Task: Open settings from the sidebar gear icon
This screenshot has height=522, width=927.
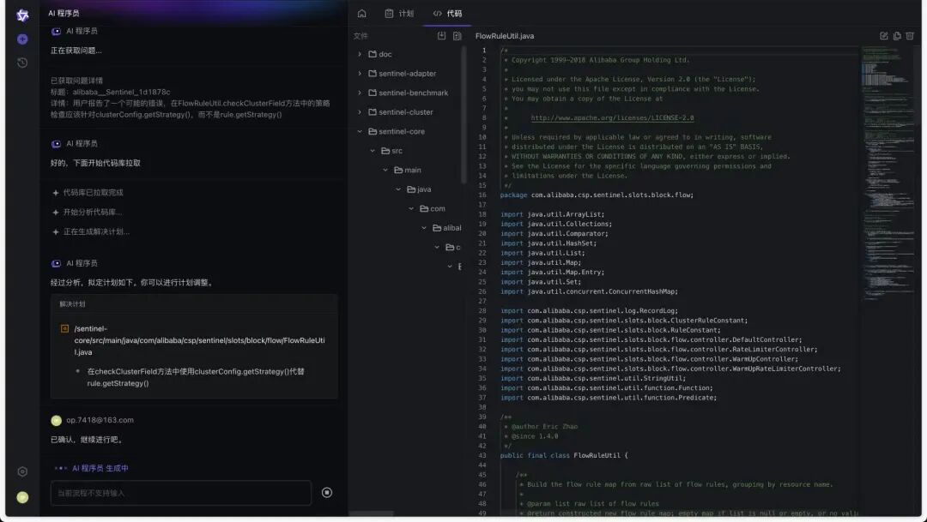Action: (x=22, y=471)
